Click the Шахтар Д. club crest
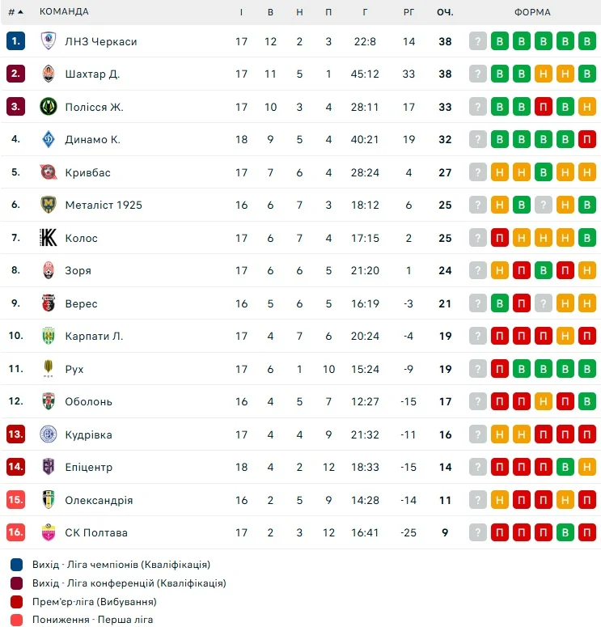This screenshot has width=601, height=627. [x=49, y=74]
